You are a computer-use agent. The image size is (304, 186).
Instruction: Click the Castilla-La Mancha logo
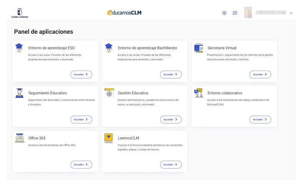pyautogui.click(x=20, y=13)
